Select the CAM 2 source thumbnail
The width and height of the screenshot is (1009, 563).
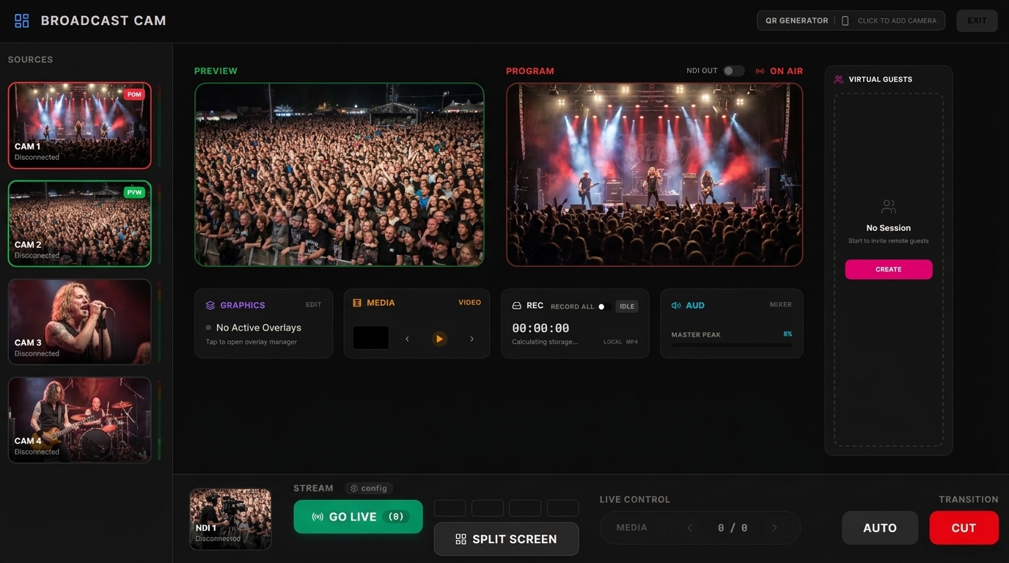80,224
